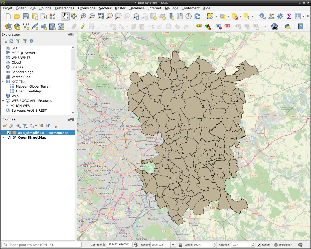
Task: Open the Échelle scale dropdown
Action: click(x=173, y=245)
